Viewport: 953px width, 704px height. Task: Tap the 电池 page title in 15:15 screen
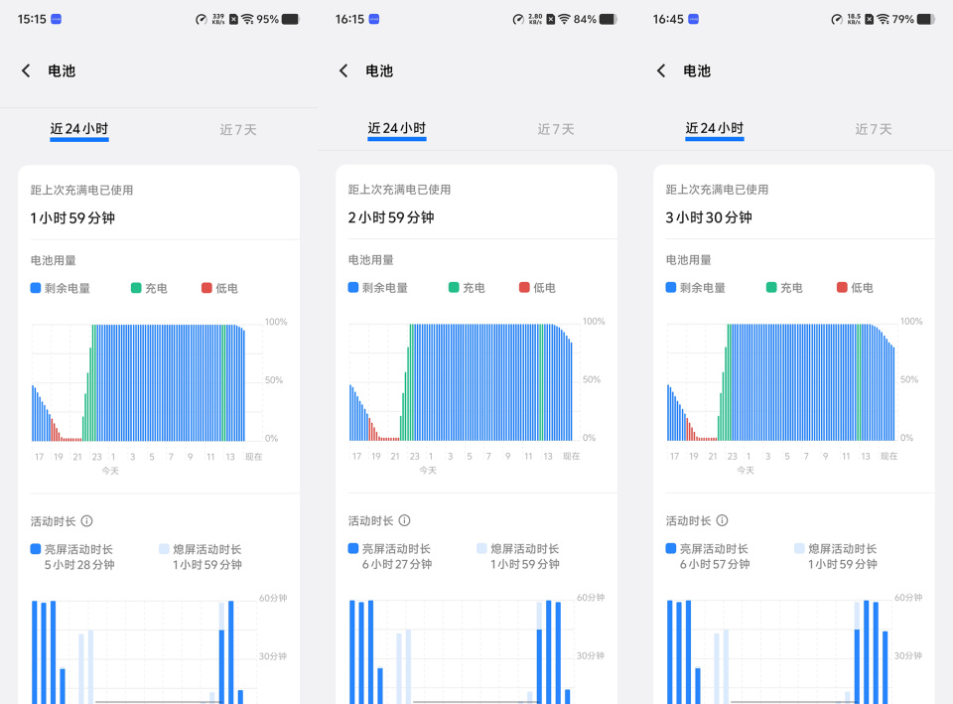(62, 71)
